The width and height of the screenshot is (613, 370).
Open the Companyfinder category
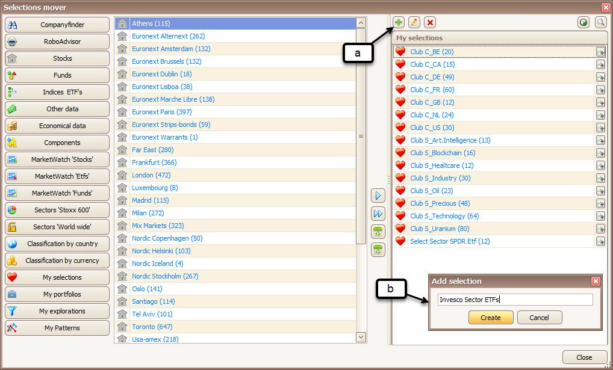[57, 25]
